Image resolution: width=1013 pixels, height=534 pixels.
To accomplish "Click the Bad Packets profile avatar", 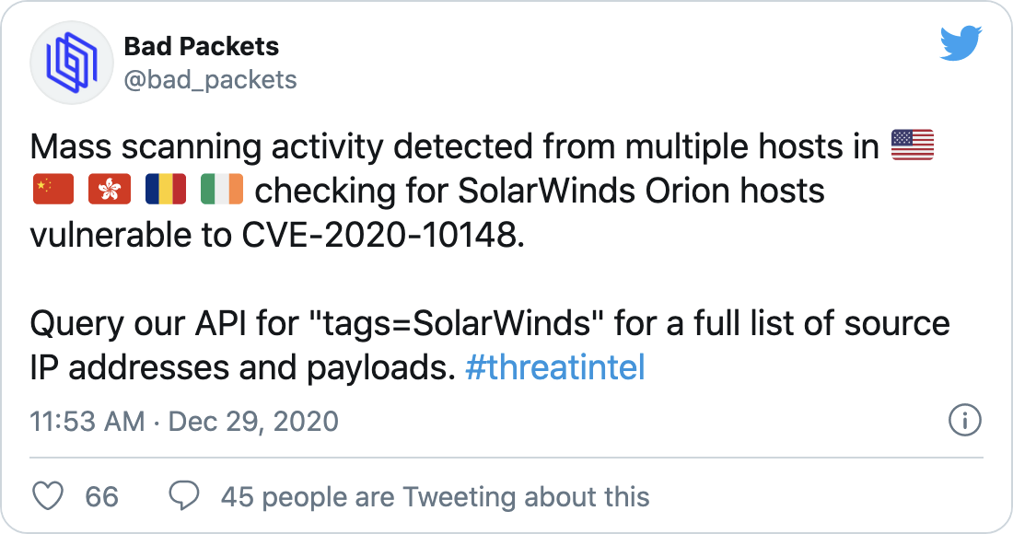I will point(72,64).
